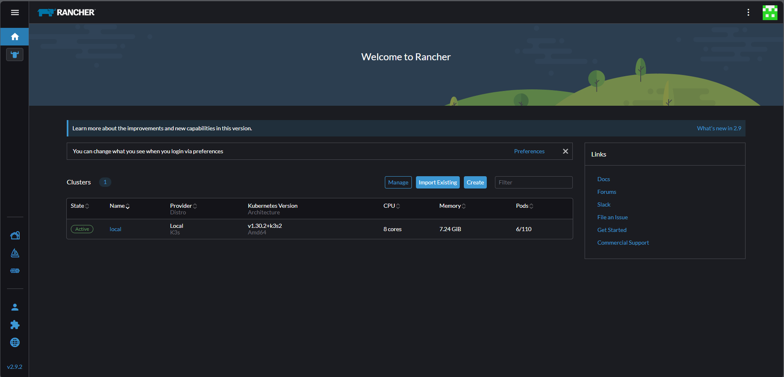Viewport: 784px width, 377px height.
Task: Open the Preferences link in banner
Action: pos(529,151)
